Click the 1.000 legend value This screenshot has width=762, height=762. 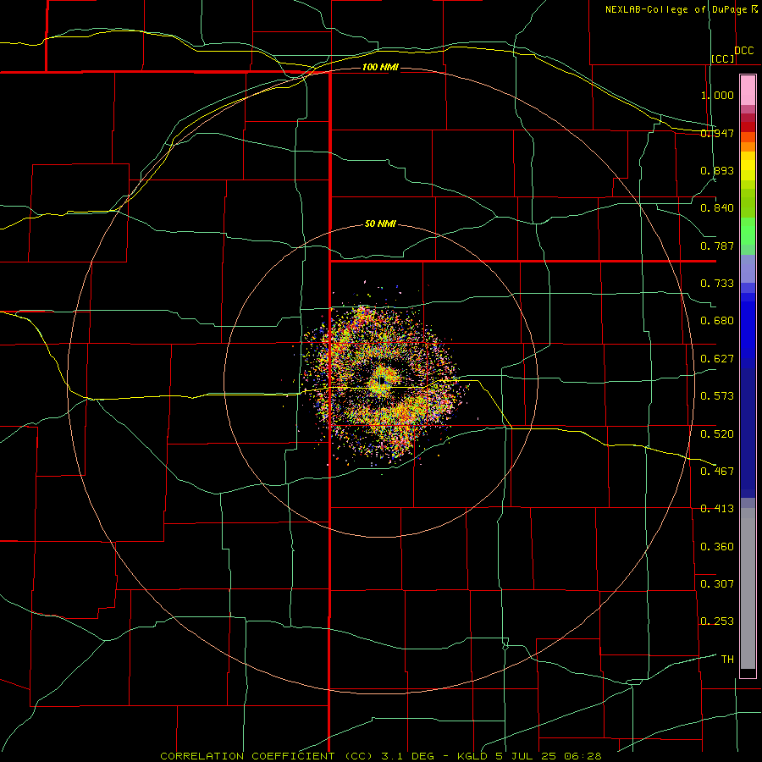pyautogui.click(x=717, y=95)
